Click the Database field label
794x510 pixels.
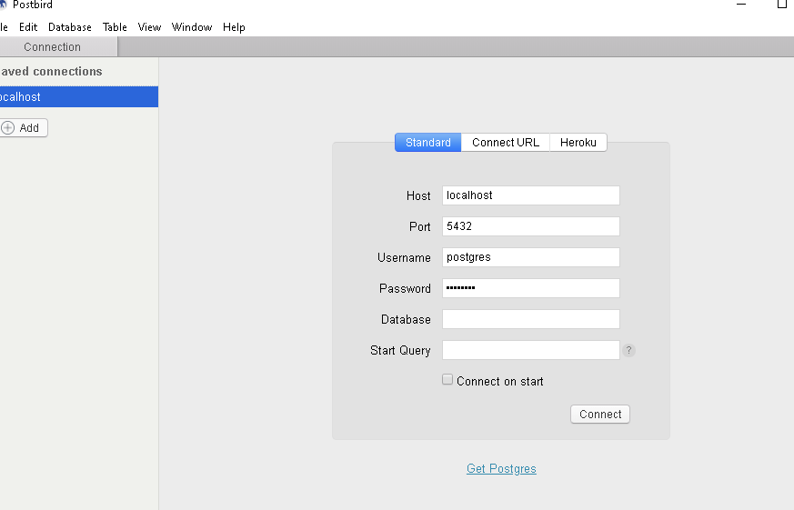[407, 319]
